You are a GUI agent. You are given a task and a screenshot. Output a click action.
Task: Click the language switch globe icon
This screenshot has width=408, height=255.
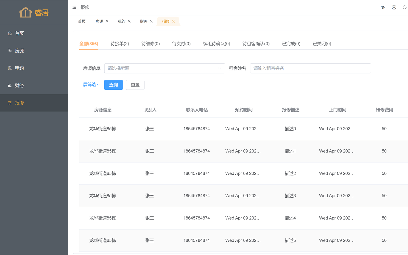click(x=394, y=7)
